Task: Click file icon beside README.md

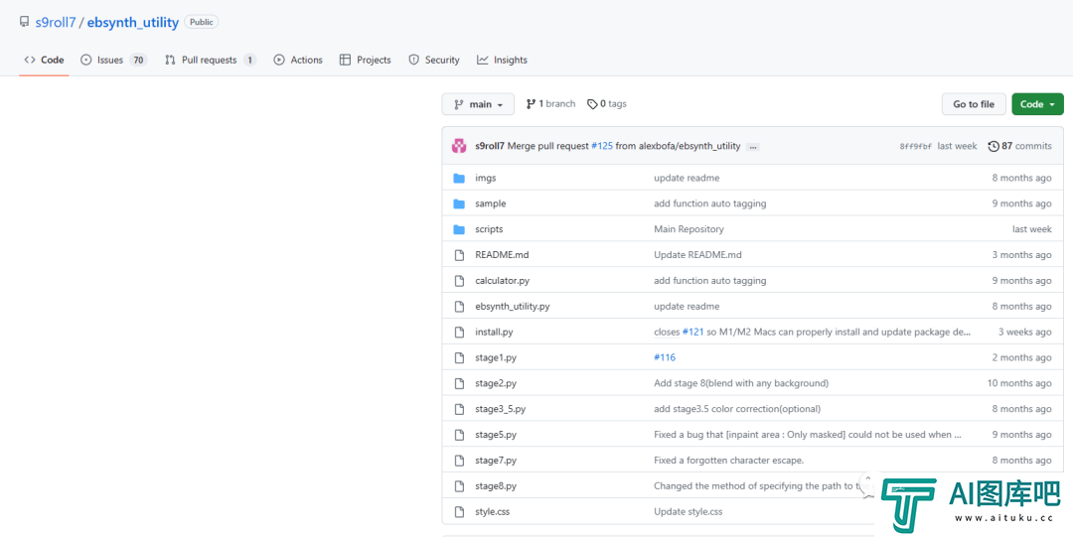Action: click(x=459, y=255)
